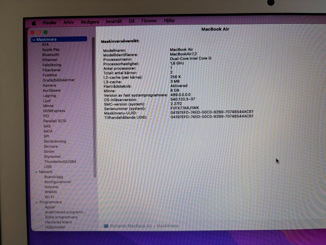Select SATA in the sidebar
The image size is (326, 245).
(x=48, y=131)
